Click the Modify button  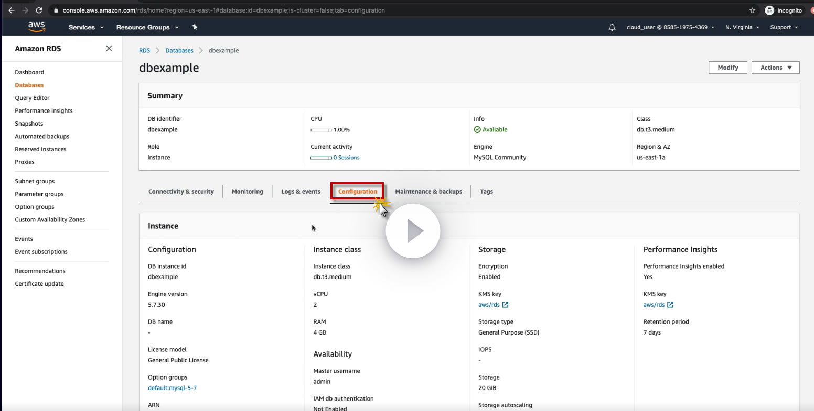click(727, 68)
